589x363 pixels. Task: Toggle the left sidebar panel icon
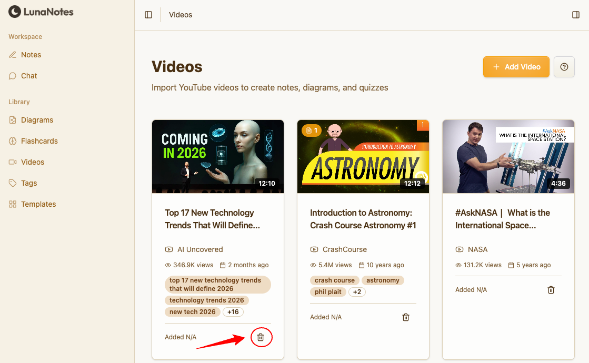pos(148,15)
